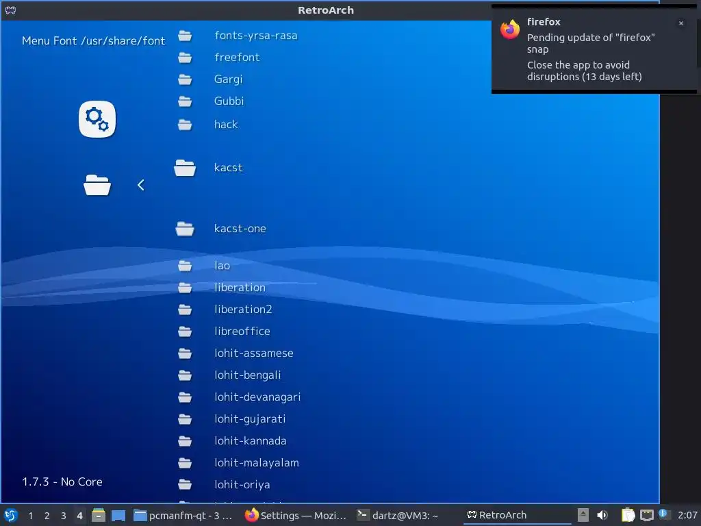This screenshot has width=701, height=526.
Task: Click the large folder icon beside back arrow
Action: (x=97, y=185)
